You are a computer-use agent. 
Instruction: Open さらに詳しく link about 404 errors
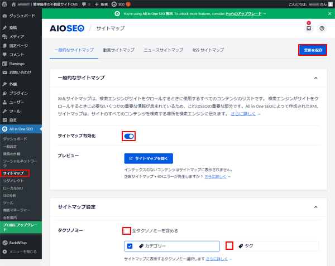(216, 177)
